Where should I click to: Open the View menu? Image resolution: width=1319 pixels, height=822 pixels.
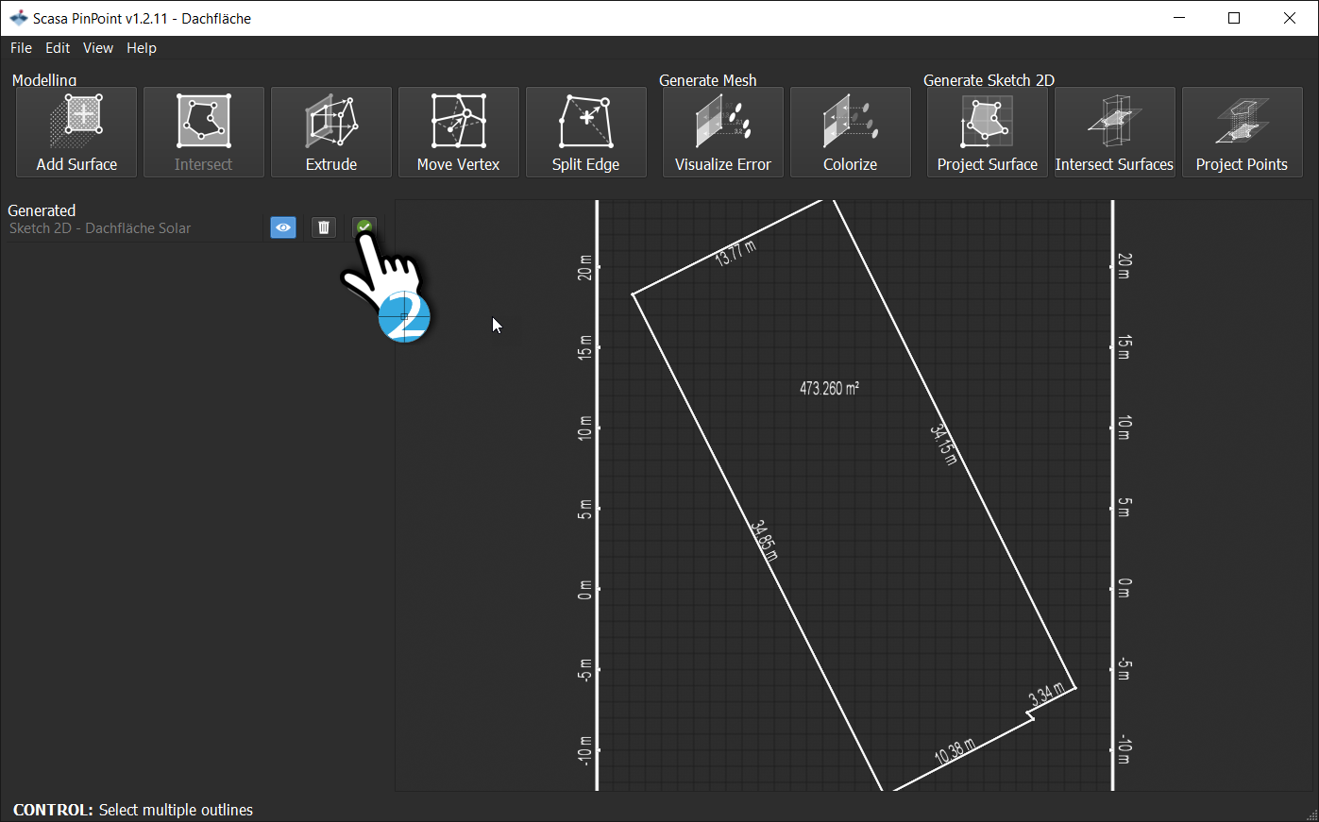98,48
